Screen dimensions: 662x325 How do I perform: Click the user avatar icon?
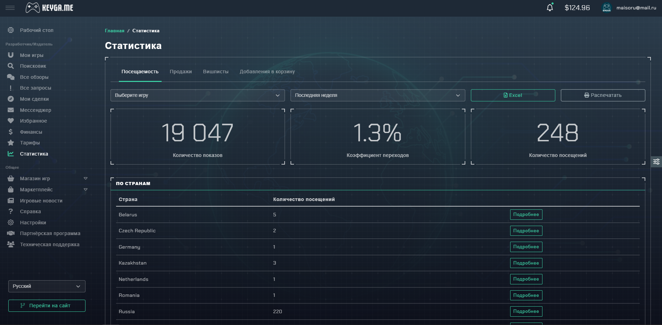click(x=607, y=8)
